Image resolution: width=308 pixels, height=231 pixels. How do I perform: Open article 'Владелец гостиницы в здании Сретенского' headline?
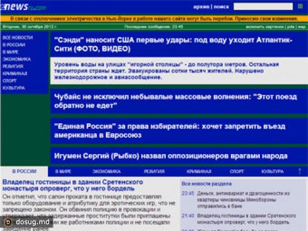coord(73,185)
